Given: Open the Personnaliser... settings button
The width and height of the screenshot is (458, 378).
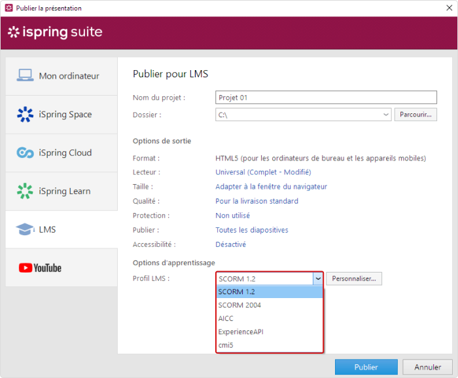Looking at the screenshot, I should [354, 278].
